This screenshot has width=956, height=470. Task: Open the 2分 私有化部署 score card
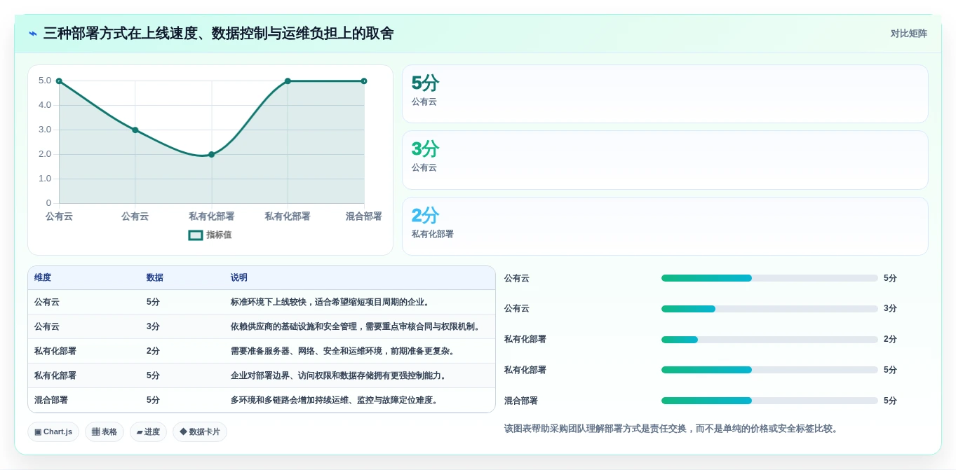[665, 226]
